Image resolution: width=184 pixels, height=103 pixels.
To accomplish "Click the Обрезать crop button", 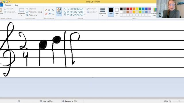I will pos(31,9).
